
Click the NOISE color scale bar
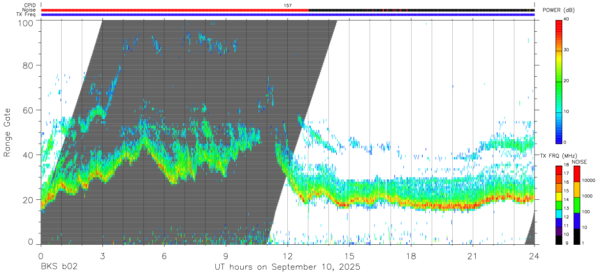click(577, 205)
